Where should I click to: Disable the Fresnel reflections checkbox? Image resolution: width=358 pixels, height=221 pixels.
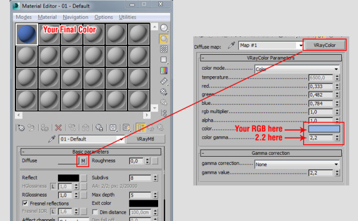[x=25, y=203]
